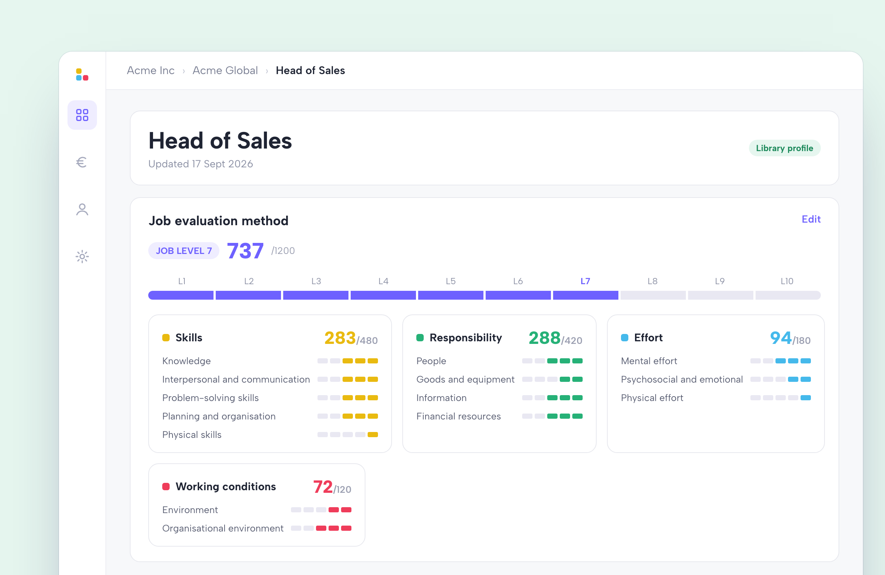Open the person profile icon in sidebar
Viewport: 885px width, 575px height.
point(82,209)
